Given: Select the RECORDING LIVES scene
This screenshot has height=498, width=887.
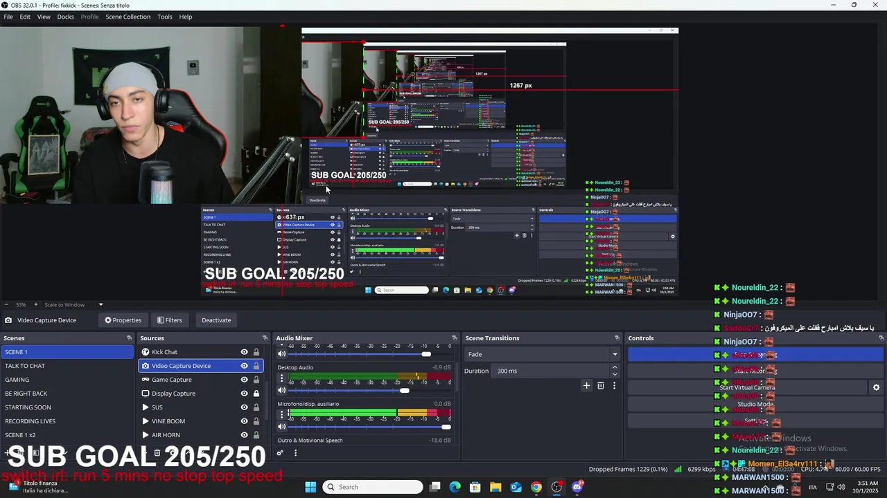Looking at the screenshot, I should [67, 421].
